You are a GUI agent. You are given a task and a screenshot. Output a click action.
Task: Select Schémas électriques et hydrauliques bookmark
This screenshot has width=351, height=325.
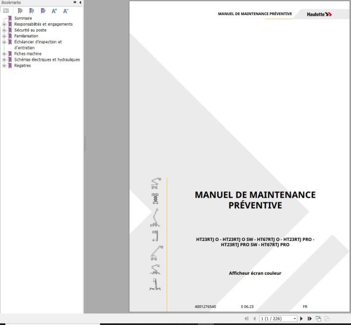click(47, 60)
